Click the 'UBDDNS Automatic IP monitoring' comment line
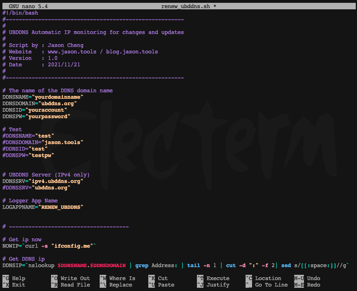The width and height of the screenshot is (357, 291). point(93,32)
